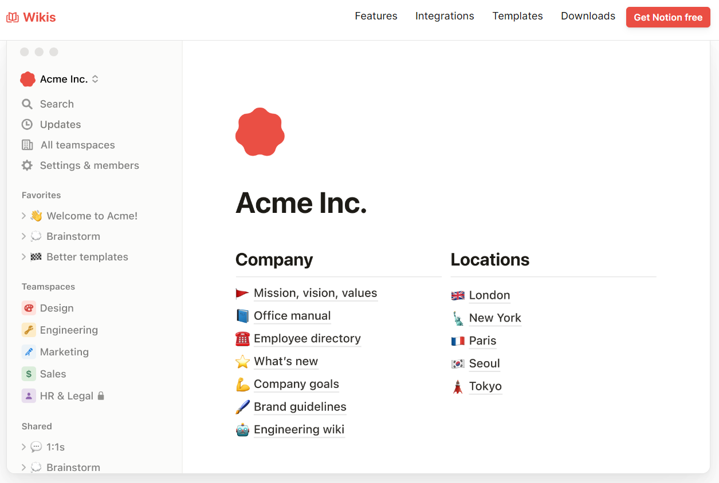Viewport: 719px width, 483px height.
Task: Click the Settings & members gear icon
Action: click(x=27, y=166)
